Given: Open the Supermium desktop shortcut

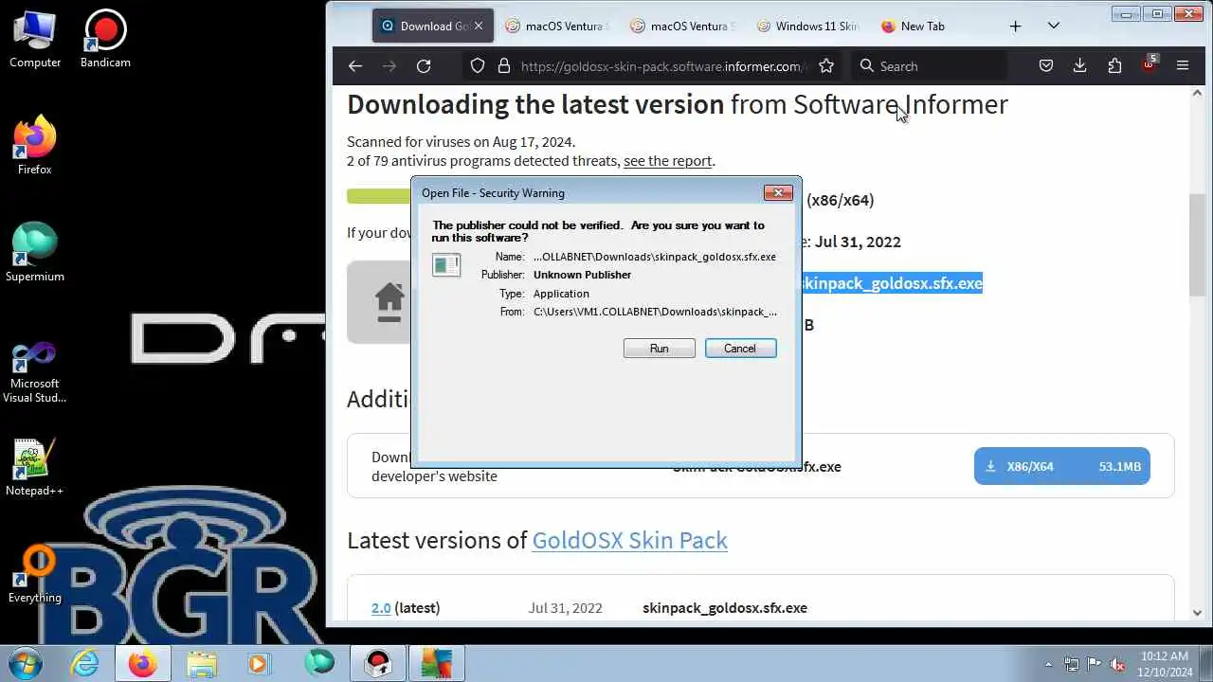Looking at the screenshot, I should [x=35, y=253].
